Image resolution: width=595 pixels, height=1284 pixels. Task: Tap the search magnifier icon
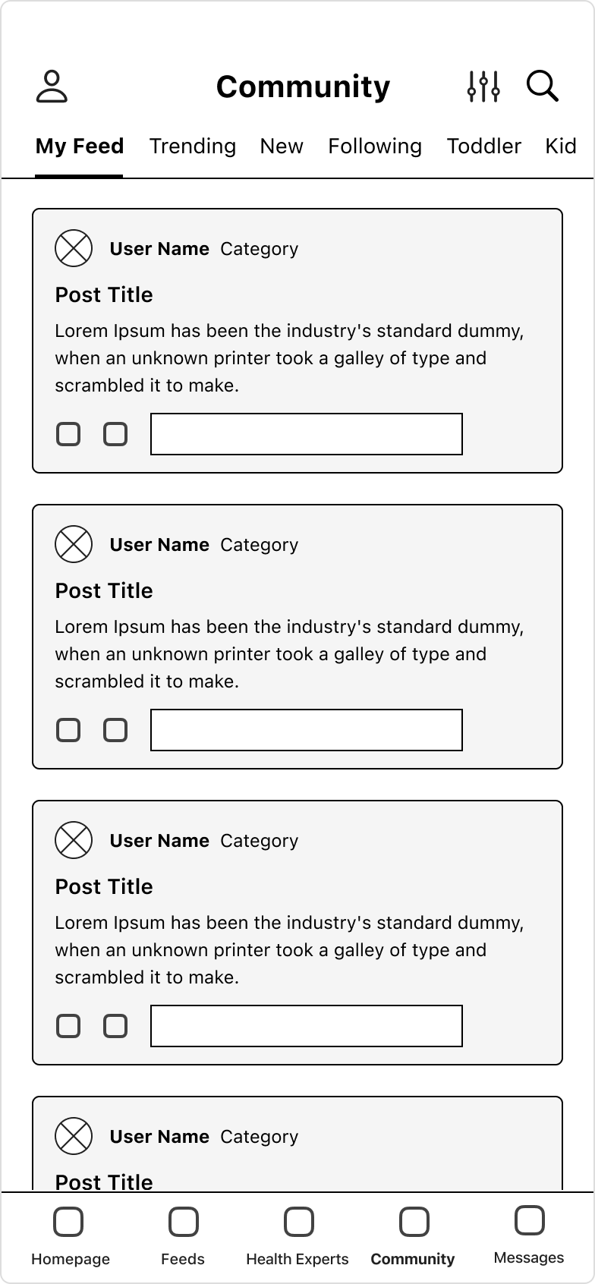click(x=543, y=87)
